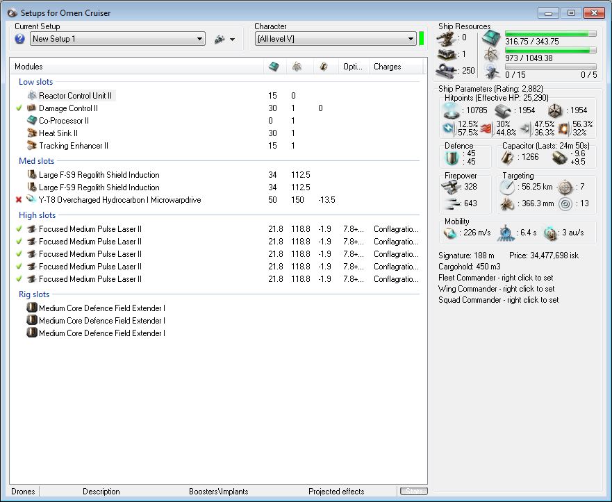Open the Character dropdown showing All level V
Viewport: 612px width, 502px height.
pyautogui.click(x=336, y=39)
